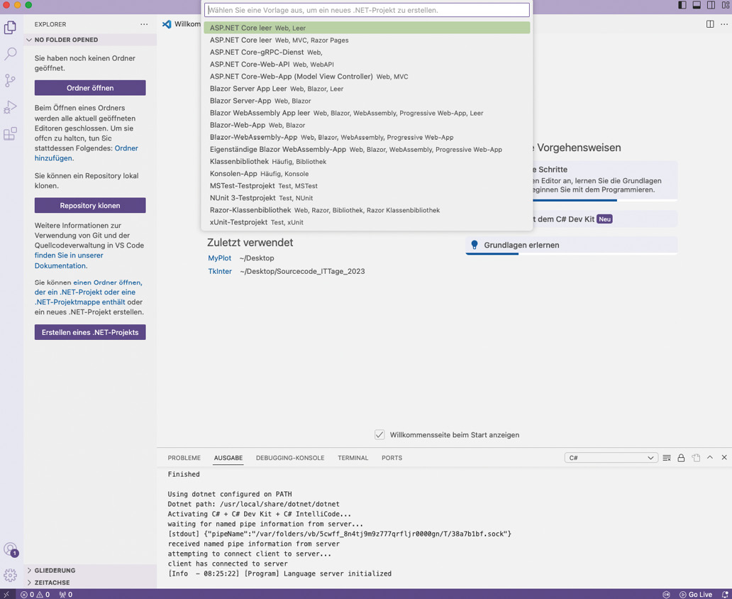Select ASP.NET Core leer Web, Leer template

coord(367,28)
